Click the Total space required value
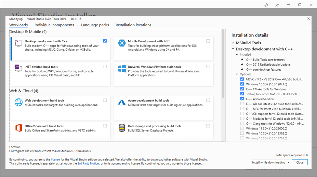The width and height of the screenshot is (317, 177). coord(306,155)
